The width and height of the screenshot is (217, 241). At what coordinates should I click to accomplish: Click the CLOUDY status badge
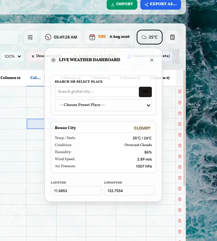[x=142, y=128]
